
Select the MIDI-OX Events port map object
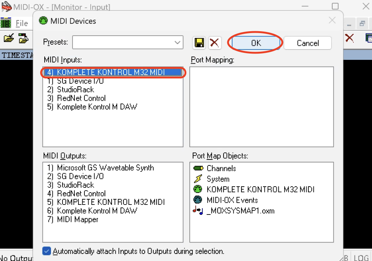226,200
